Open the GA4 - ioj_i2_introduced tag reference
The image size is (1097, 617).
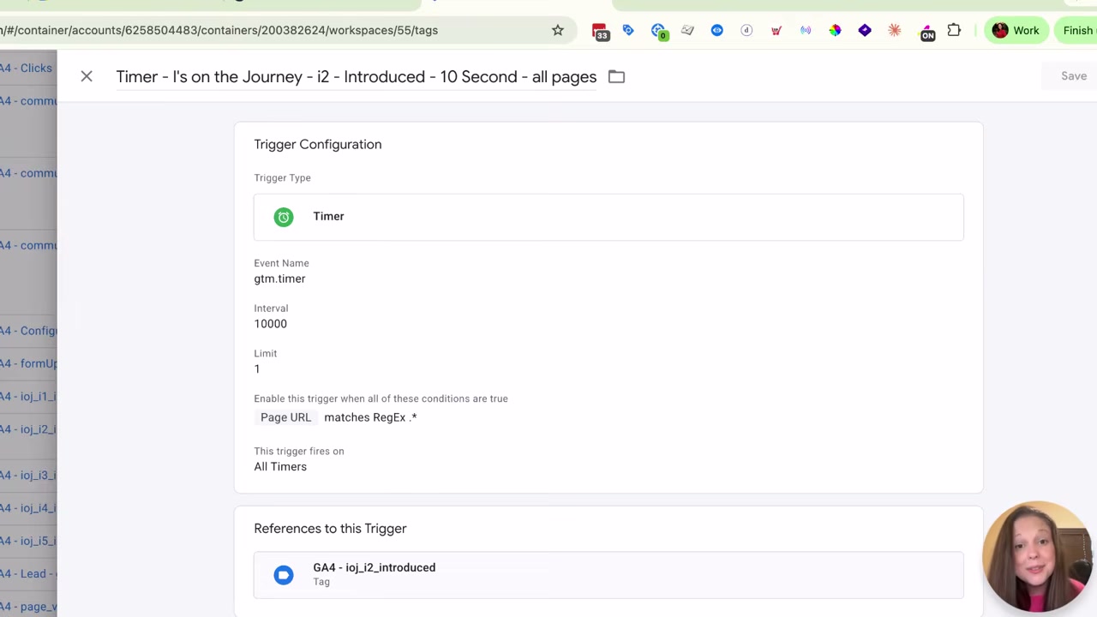[x=608, y=575]
